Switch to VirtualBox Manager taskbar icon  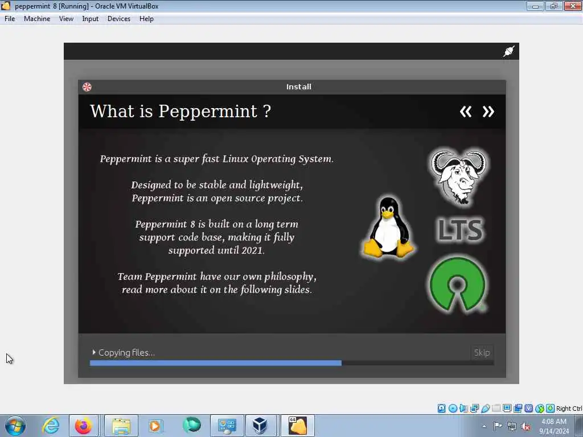tap(260, 426)
